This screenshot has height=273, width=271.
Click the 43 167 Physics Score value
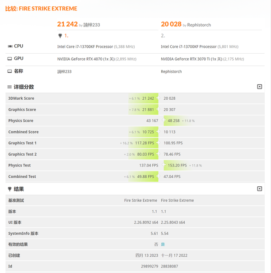[152, 120]
